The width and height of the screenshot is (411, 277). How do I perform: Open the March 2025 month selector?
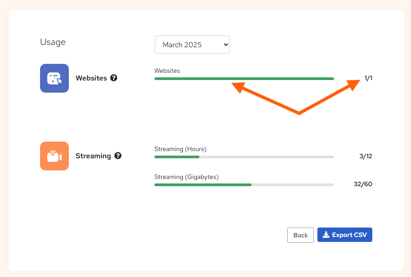pos(192,45)
